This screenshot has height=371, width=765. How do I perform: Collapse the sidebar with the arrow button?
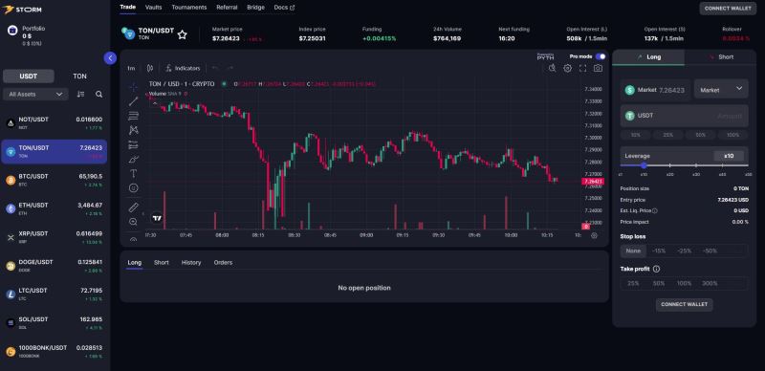click(110, 58)
